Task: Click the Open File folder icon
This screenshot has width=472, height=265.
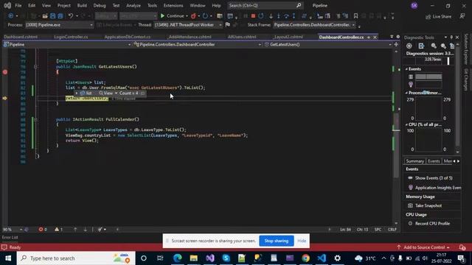Action: pos(45,16)
